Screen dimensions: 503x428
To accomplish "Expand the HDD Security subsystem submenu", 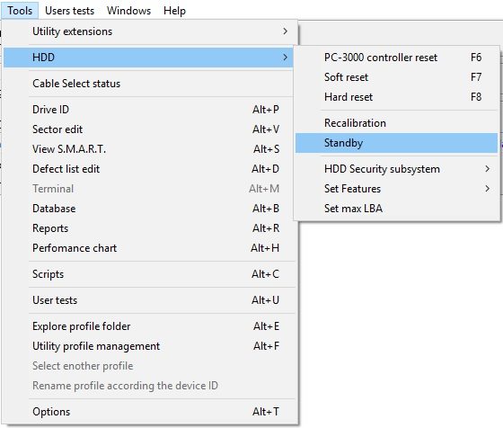I will 396,169.
